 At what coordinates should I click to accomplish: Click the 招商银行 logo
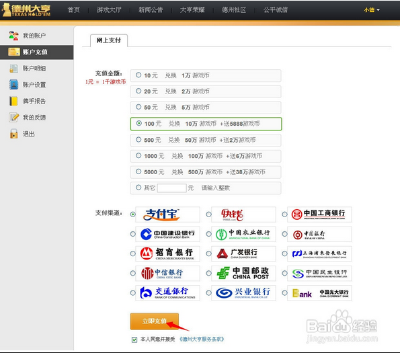[x=167, y=253]
